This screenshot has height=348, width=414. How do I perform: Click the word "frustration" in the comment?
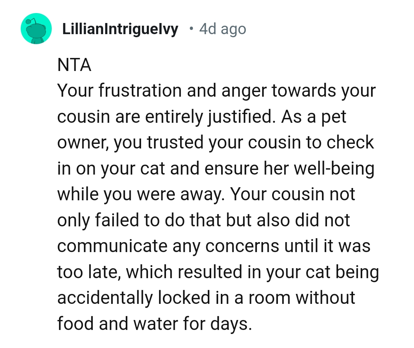[x=140, y=91]
